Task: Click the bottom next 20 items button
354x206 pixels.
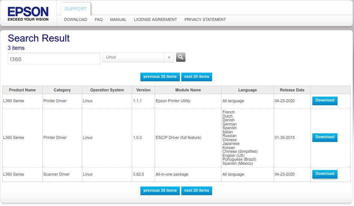Action: (196, 191)
